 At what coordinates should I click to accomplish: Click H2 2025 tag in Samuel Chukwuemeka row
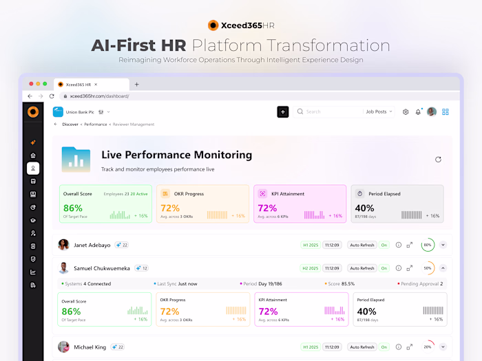coord(310,268)
